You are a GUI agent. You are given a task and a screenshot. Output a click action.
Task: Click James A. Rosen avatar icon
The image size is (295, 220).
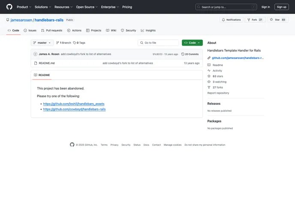(x=35, y=54)
